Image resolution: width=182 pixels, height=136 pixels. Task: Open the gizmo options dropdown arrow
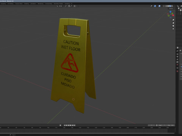tap(157, 6)
